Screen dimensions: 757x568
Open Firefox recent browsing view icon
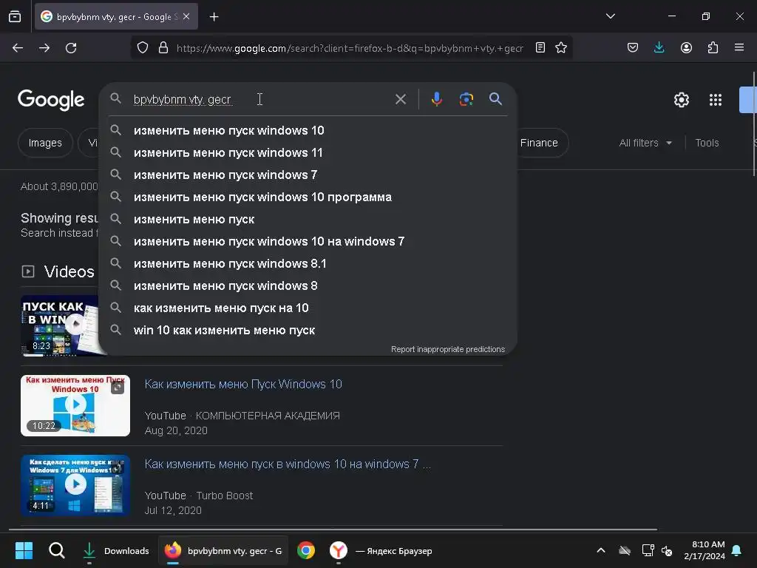(15, 16)
